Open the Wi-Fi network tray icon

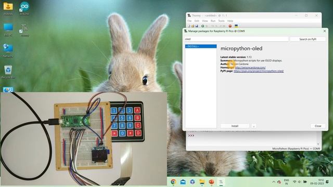pos(294,182)
